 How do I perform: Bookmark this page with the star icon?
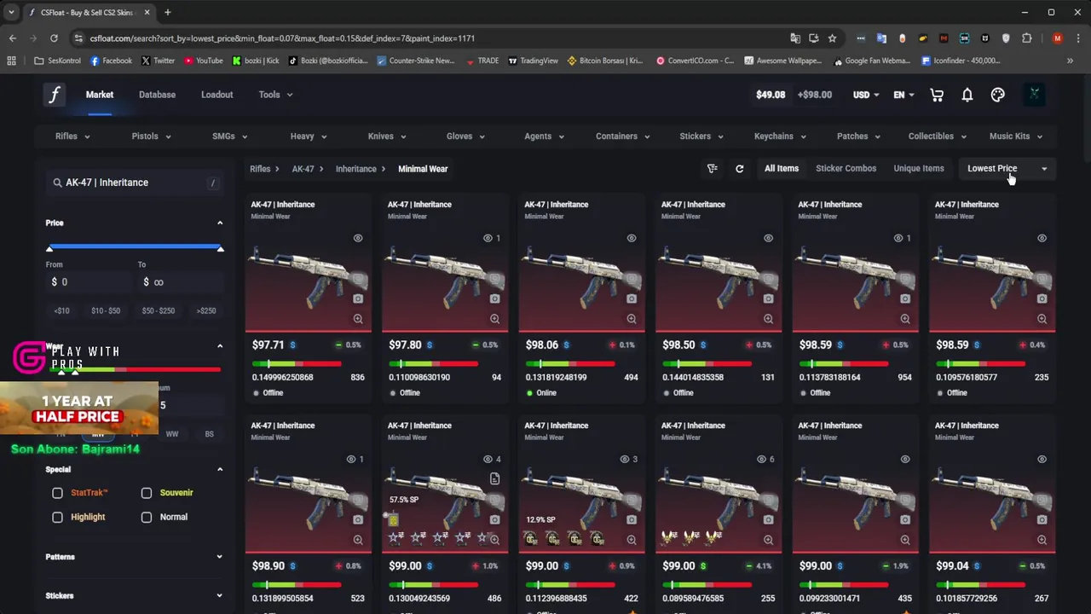(x=832, y=38)
